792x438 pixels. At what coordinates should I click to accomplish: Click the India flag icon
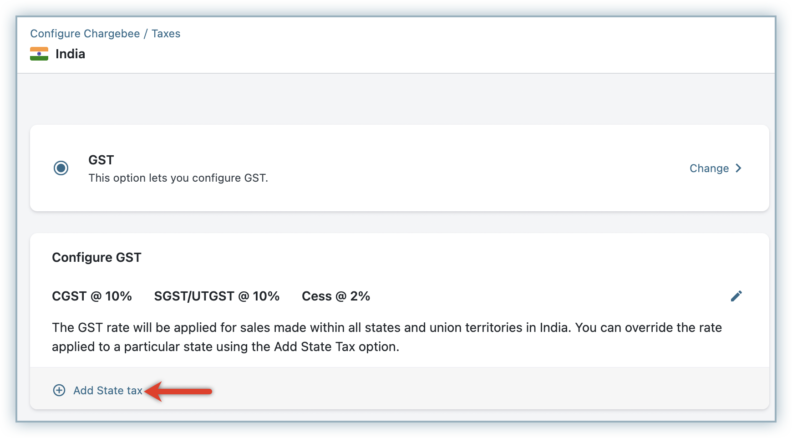click(x=39, y=54)
